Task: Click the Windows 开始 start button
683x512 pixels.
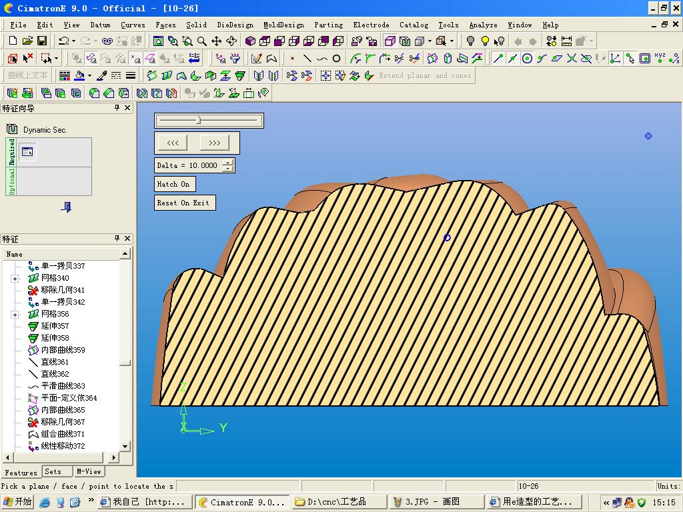Action: [x=17, y=502]
